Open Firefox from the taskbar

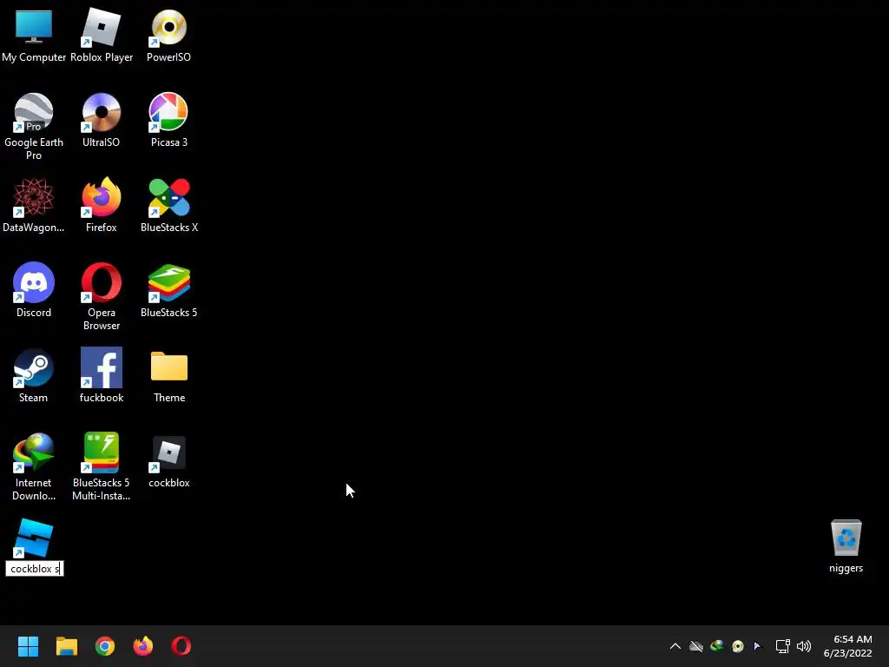(x=143, y=646)
